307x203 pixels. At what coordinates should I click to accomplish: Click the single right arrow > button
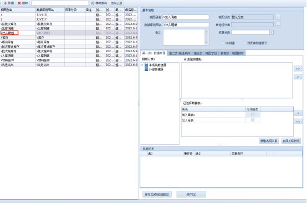[x=298, y=77]
